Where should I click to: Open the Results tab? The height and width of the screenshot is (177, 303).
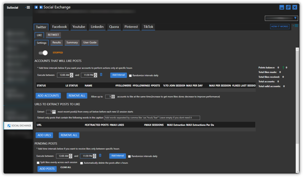tap(57, 42)
